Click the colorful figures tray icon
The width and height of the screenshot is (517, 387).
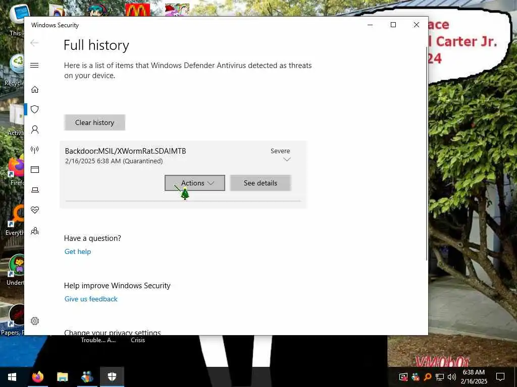(x=416, y=377)
